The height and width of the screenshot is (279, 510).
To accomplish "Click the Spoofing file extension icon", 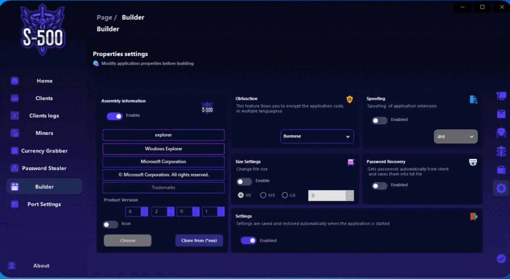I will point(473,99).
